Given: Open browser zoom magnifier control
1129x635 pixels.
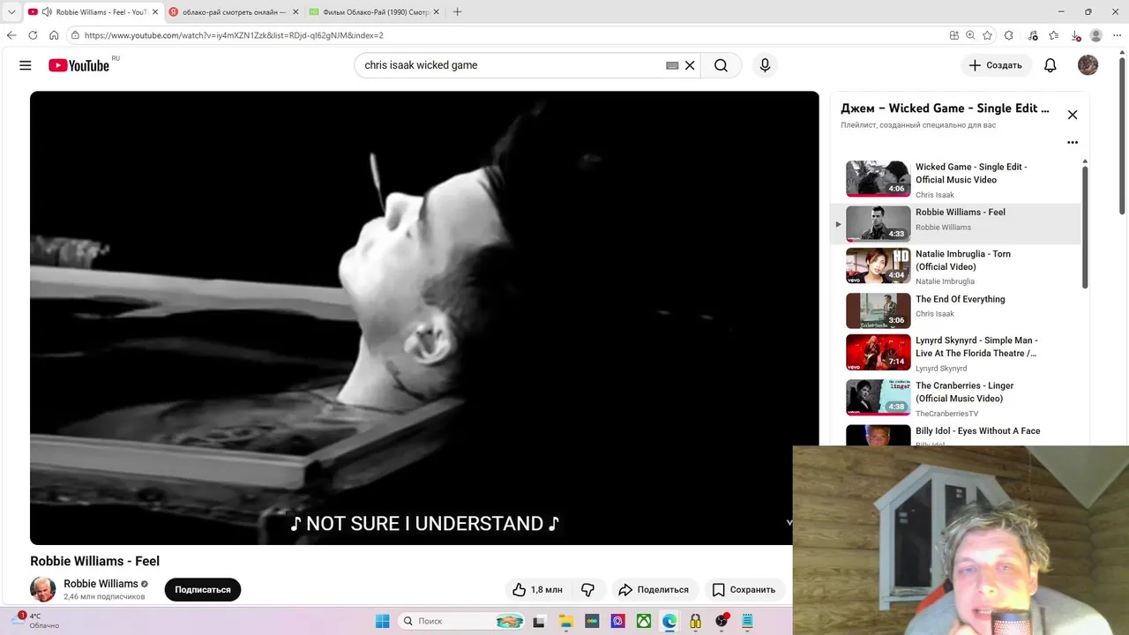Looking at the screenshot, I should [x=970, y=35].
